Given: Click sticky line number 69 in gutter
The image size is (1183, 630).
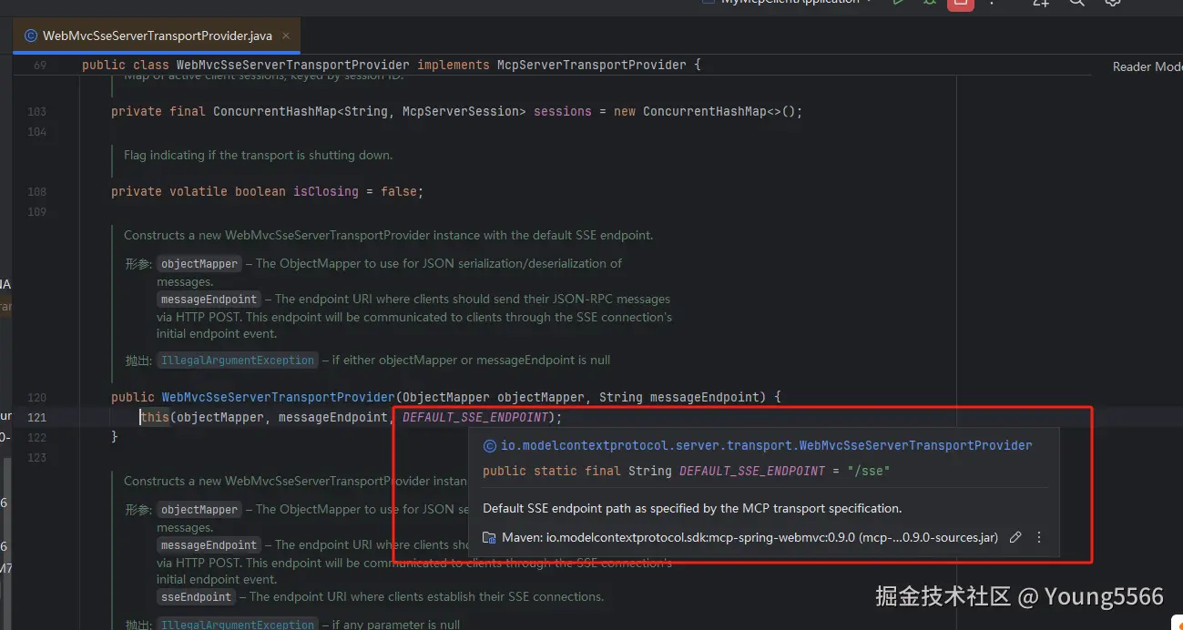Looking at the screenshot, I should coord(40,66).
